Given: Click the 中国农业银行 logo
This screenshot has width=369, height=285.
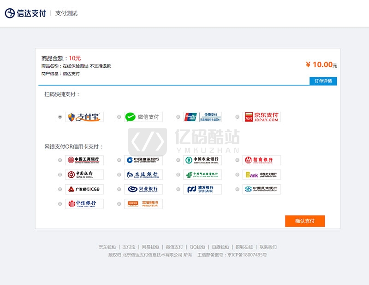Looking at the screenshot, I should tap(202, 160).
